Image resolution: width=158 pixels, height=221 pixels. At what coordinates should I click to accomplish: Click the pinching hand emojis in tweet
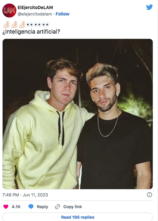coord(14,25)
